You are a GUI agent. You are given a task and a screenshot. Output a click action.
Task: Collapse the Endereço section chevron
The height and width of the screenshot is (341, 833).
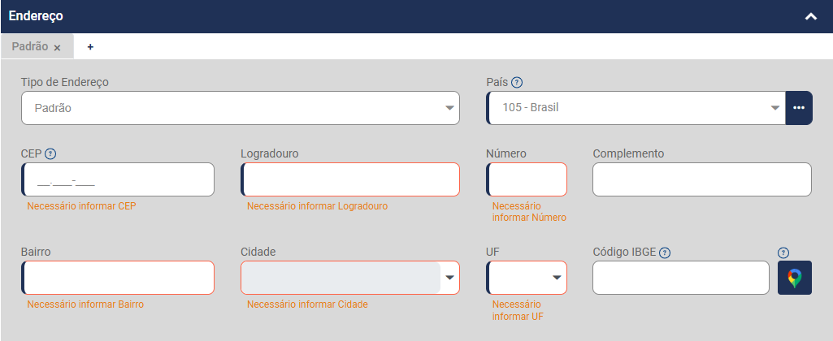810,16
